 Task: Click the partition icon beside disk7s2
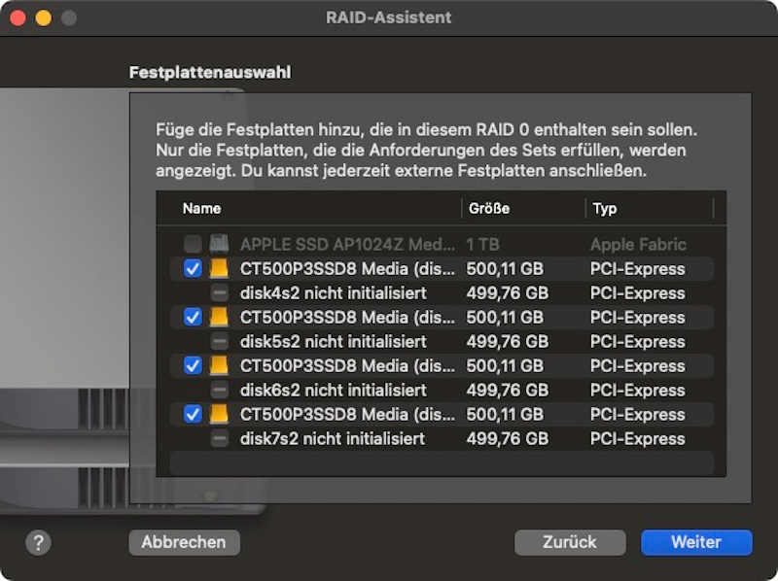[220, 439]
